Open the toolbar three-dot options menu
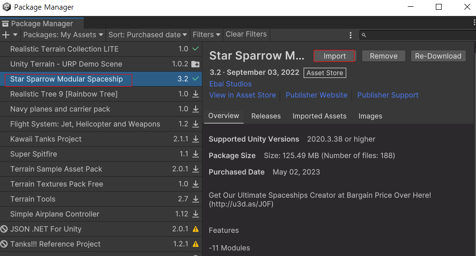476x256 pixels. tap(351, 35)
